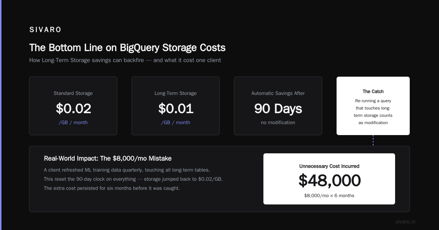
Task: Select the Long-Term Storage card
Action: 176,106
